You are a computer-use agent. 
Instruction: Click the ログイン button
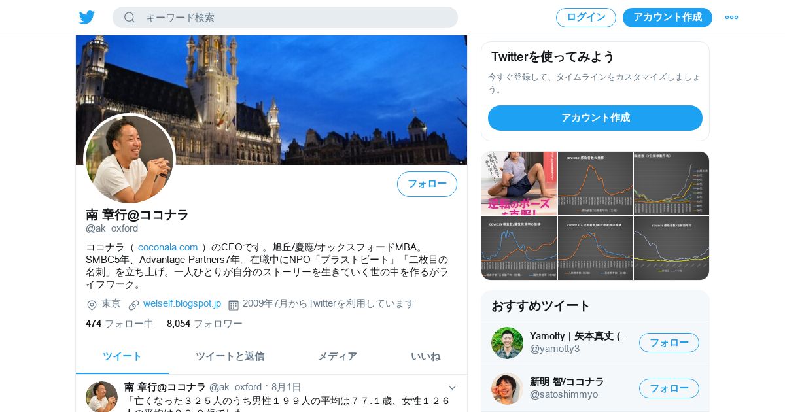click(x=586, y=18)
